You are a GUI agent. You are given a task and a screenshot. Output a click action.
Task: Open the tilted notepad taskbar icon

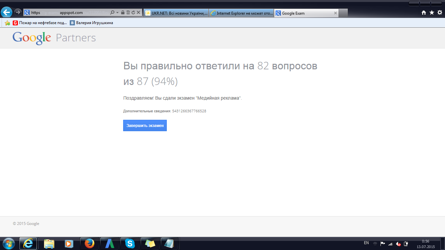(x=170, y=243)
